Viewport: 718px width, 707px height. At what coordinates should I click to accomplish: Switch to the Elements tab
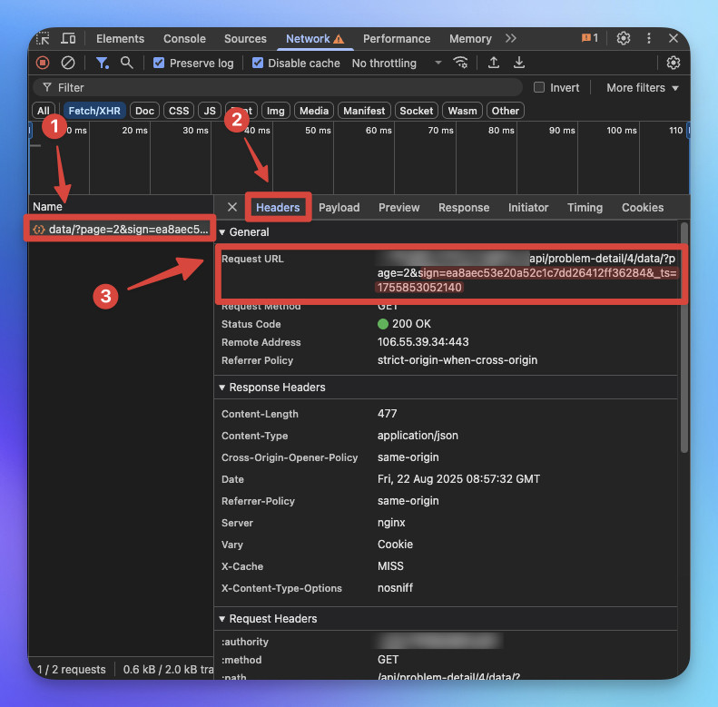coord(120,38)
